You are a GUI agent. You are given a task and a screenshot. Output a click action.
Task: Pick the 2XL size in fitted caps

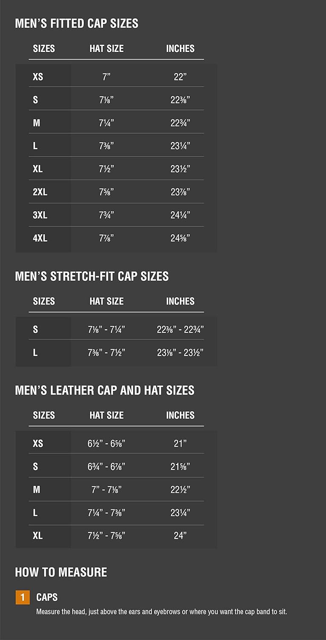pyautogui.click(x=40, y=192)
